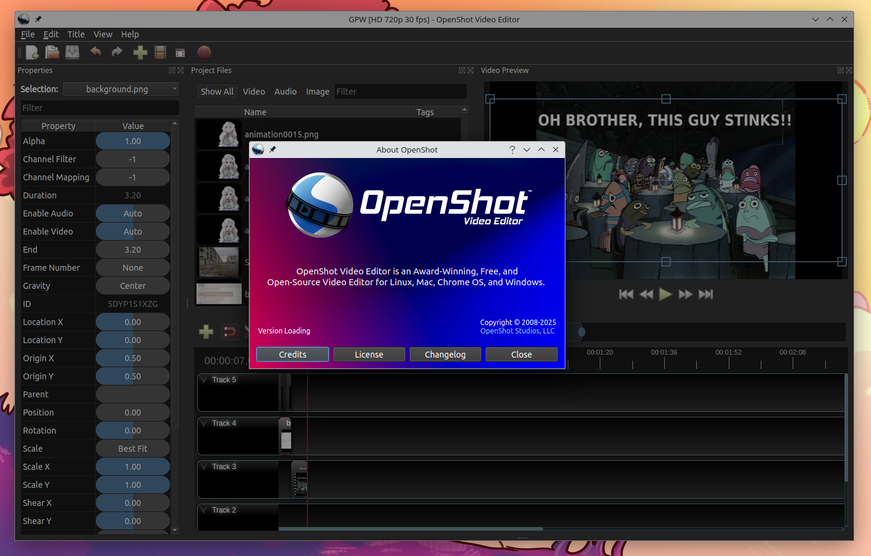Click the top-right transform handle in preview
This screenshot has width=871, height=556.
pyautogui.click(x=842, y=99)
